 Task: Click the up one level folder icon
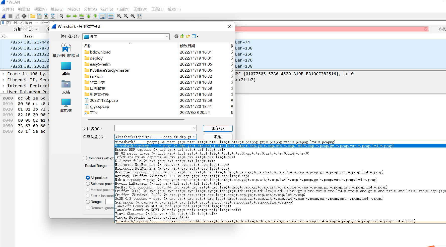182,36
